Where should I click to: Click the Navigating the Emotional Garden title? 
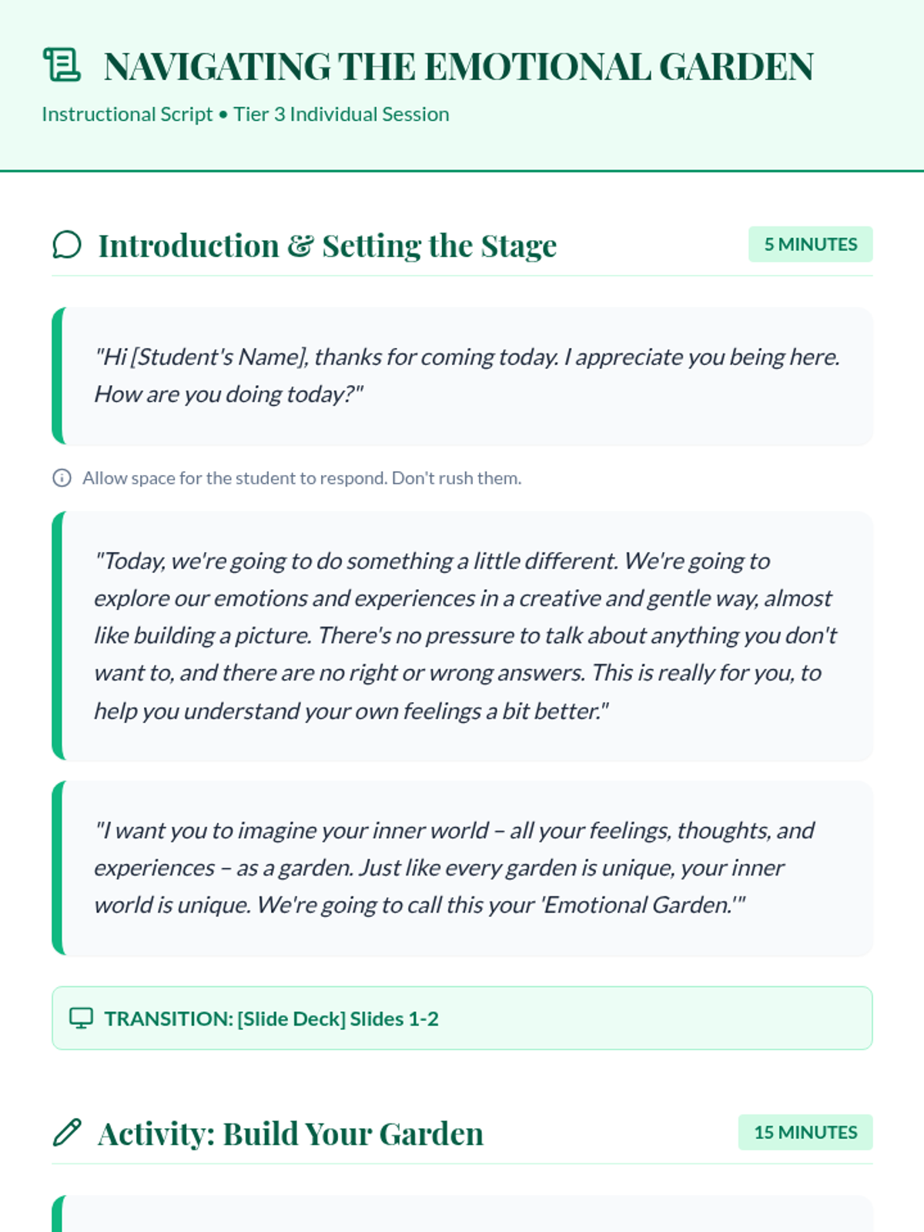(458, 66)
